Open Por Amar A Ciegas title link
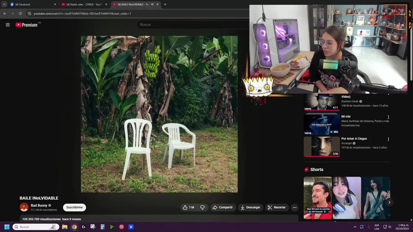This screenshot has height=232, width=413. (x=354, y=139)
